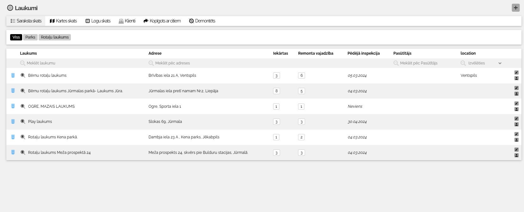Image resolution: width=524 pixels, height=212 pixels.
Task: Toggle the Rotaļu laukums filter chip
Action: [55, 37]
